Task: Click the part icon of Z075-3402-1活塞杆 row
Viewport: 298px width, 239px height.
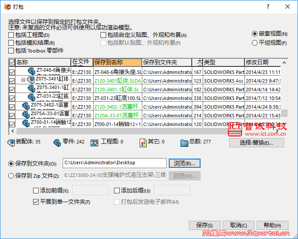Action: [x=26, y=106]
